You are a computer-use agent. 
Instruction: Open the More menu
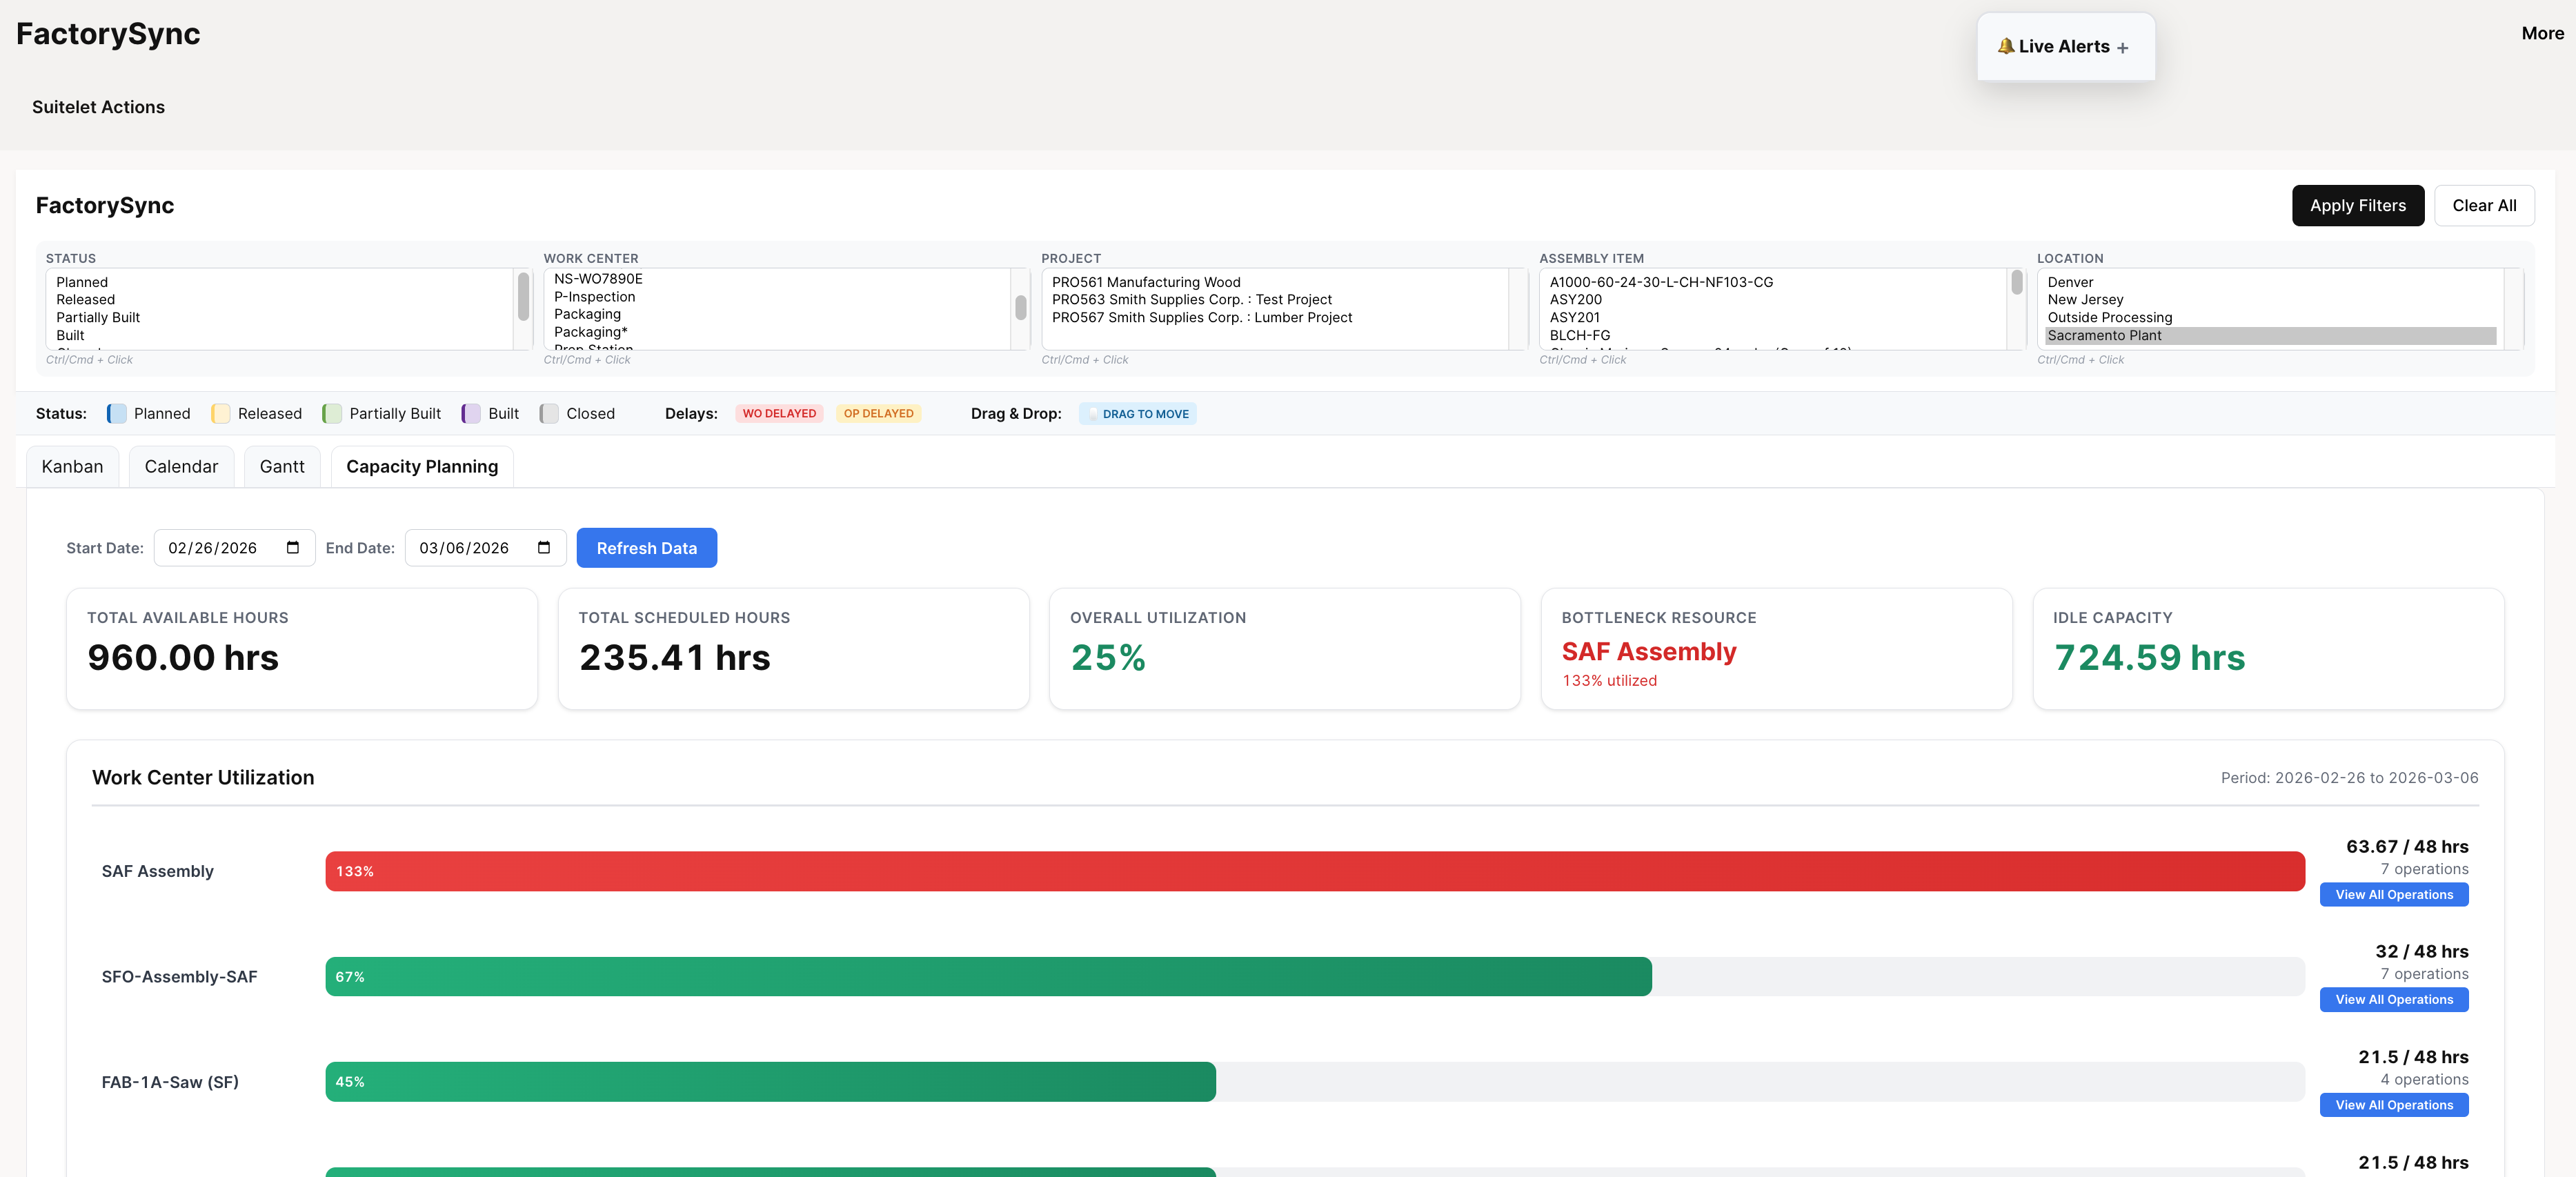coord(2542,32)
